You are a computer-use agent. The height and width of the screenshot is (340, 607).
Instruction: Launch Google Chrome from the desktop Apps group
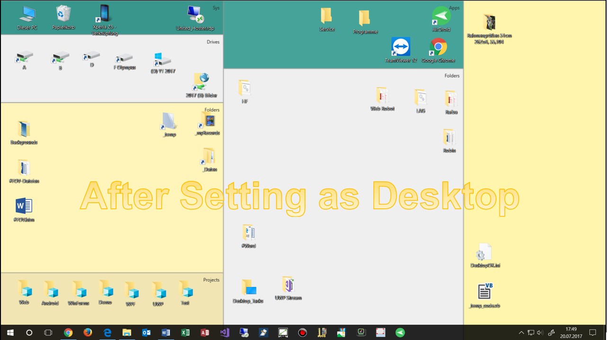[x=438, y=47]
